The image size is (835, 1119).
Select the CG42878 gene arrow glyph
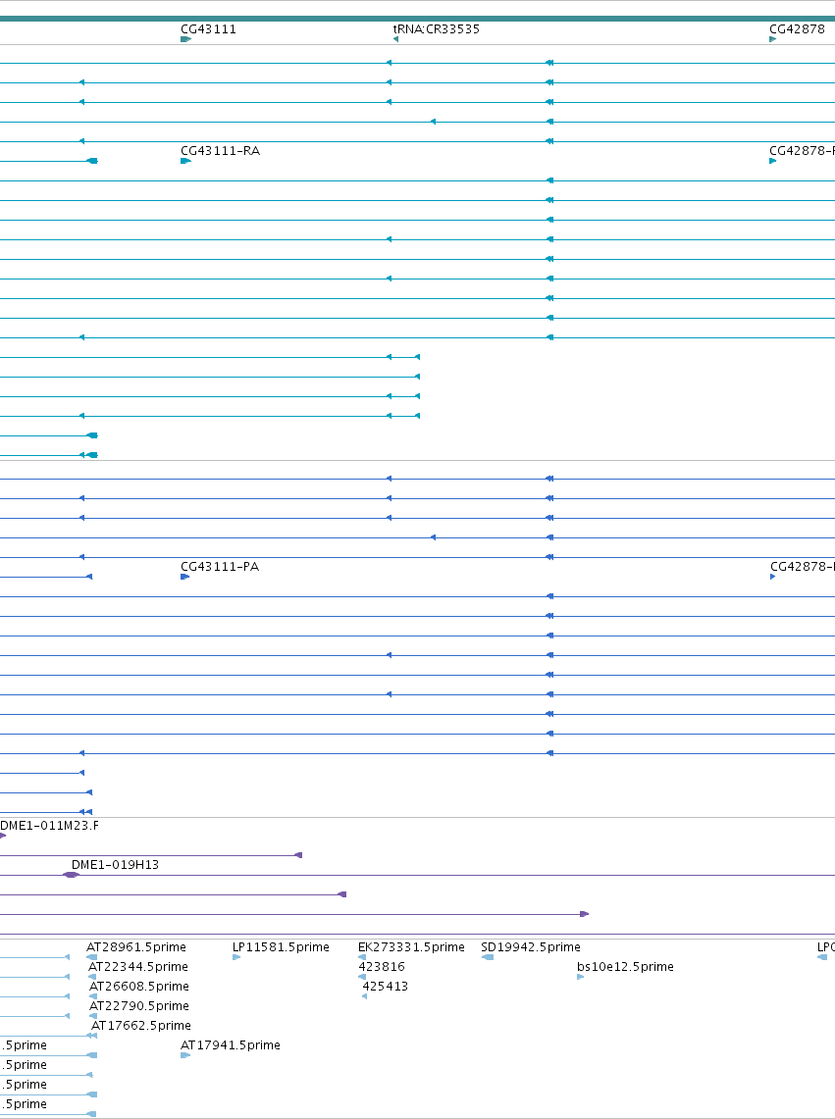(773, 39)
